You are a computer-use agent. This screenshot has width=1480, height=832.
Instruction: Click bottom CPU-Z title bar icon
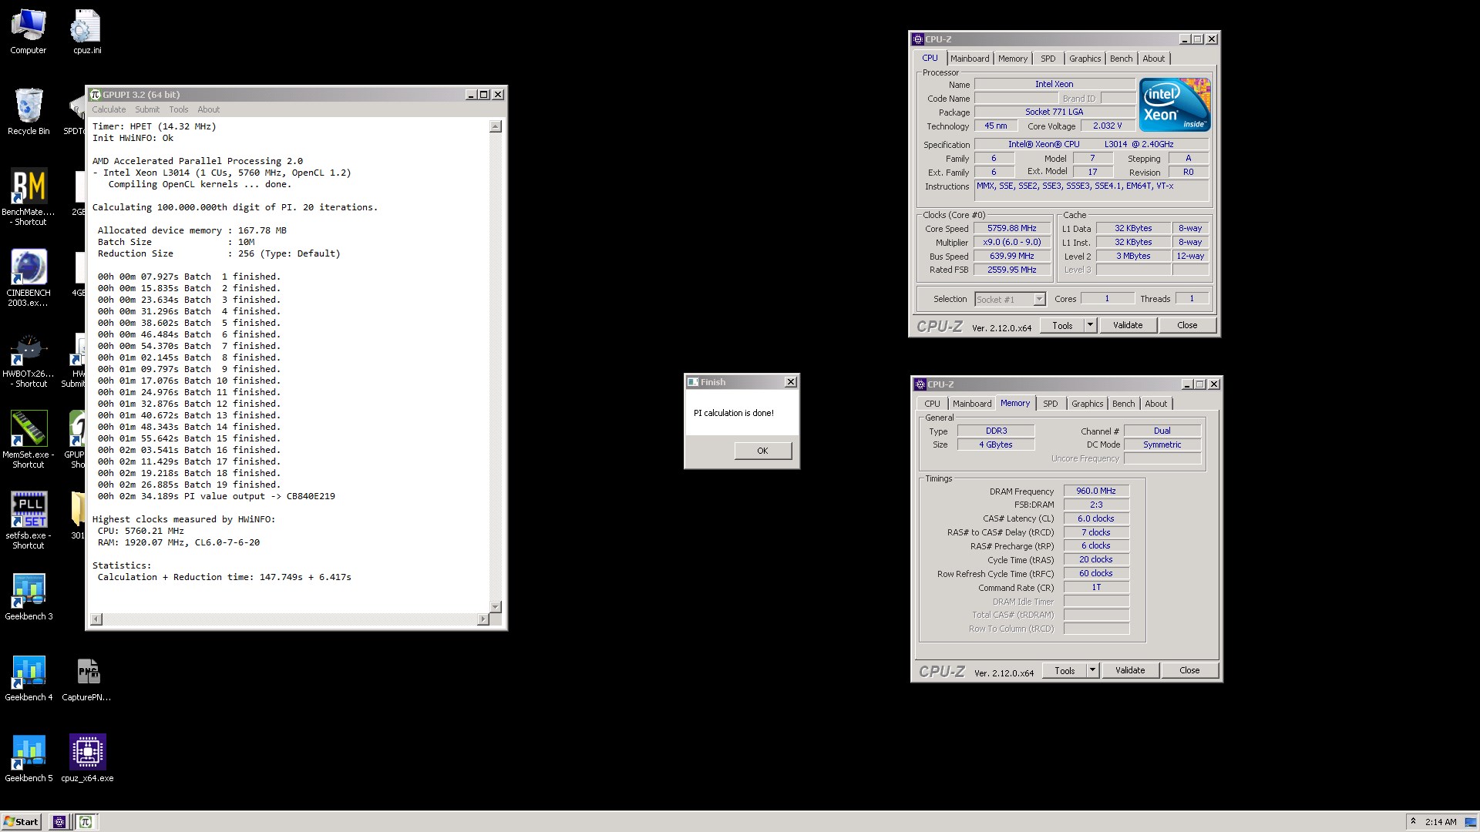(x=920, y=384)
